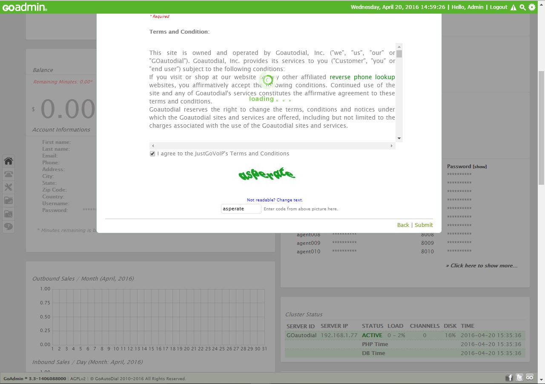Open the Home dashboard sidebar icon
The height and width of the screenshot is (384, 545).
point(9,161)
